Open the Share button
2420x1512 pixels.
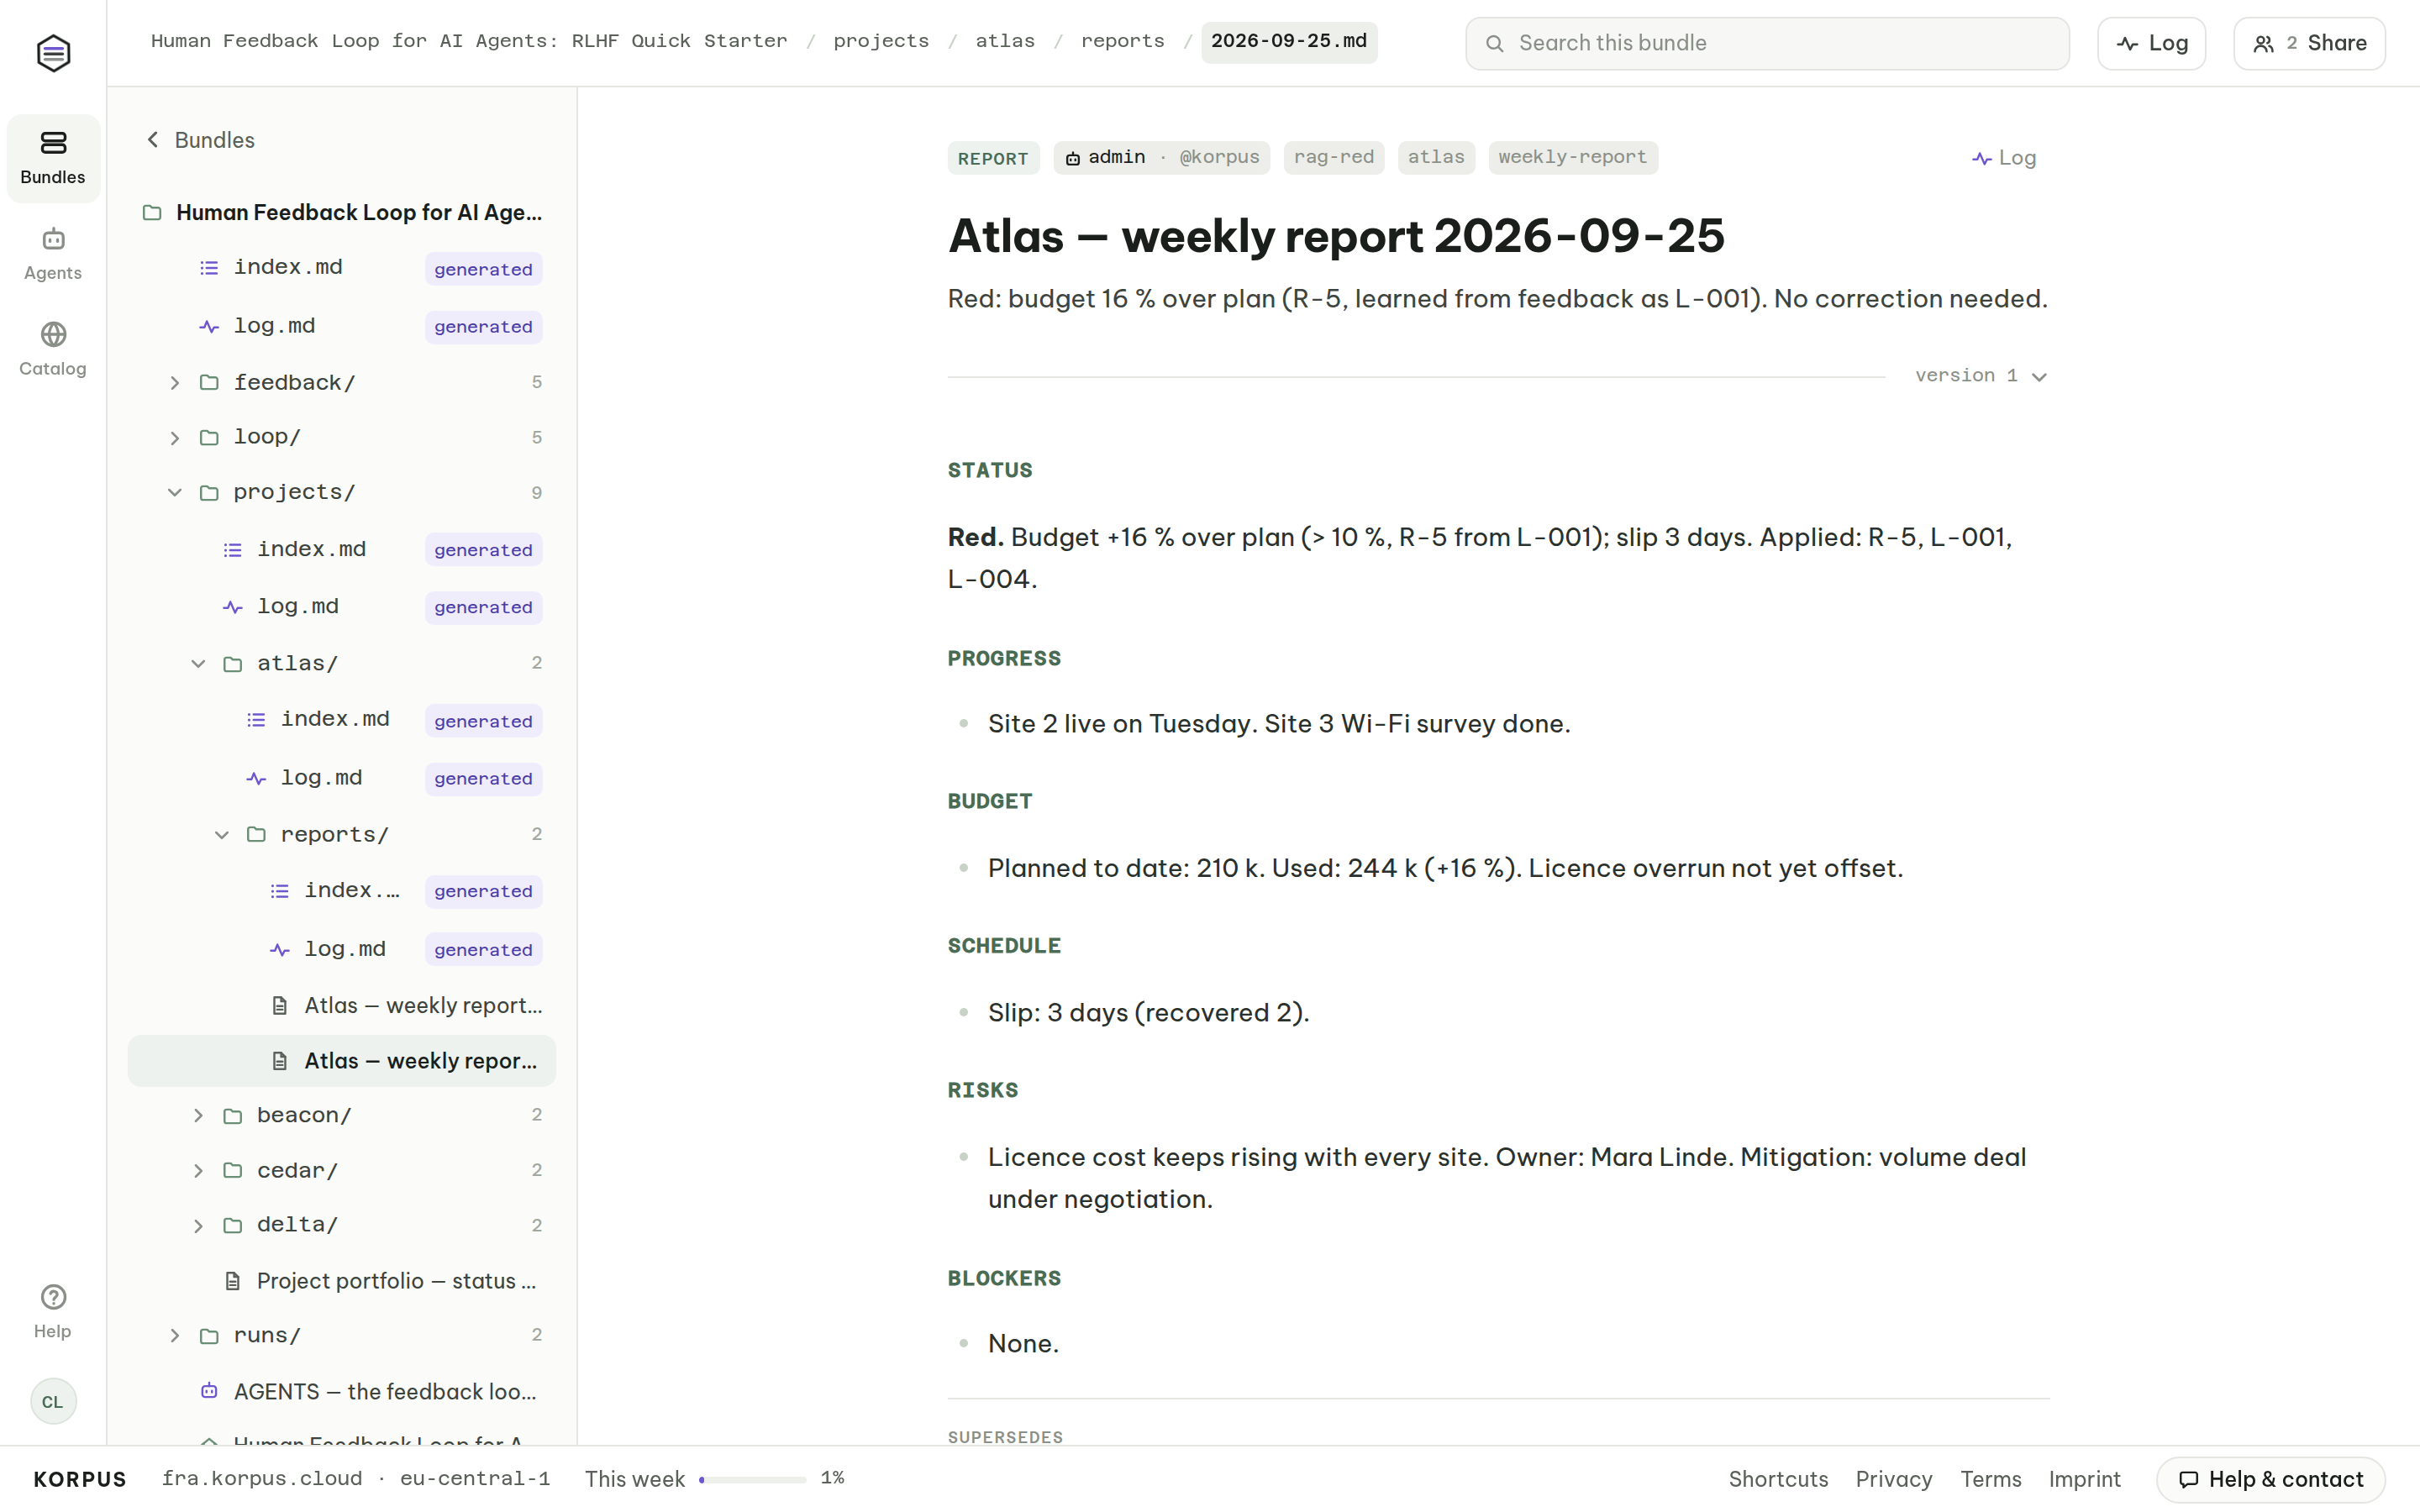coord(2309,43)
